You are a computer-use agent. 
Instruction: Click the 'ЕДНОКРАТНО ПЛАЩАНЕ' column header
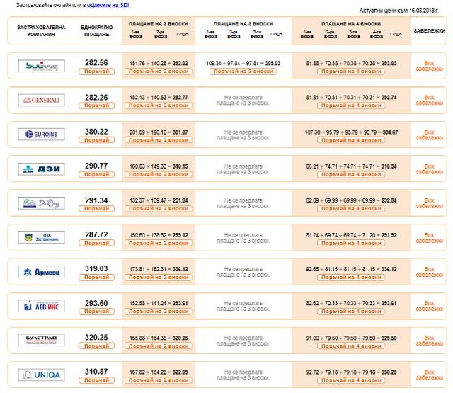pyautogui.click(x=96, y=30)
